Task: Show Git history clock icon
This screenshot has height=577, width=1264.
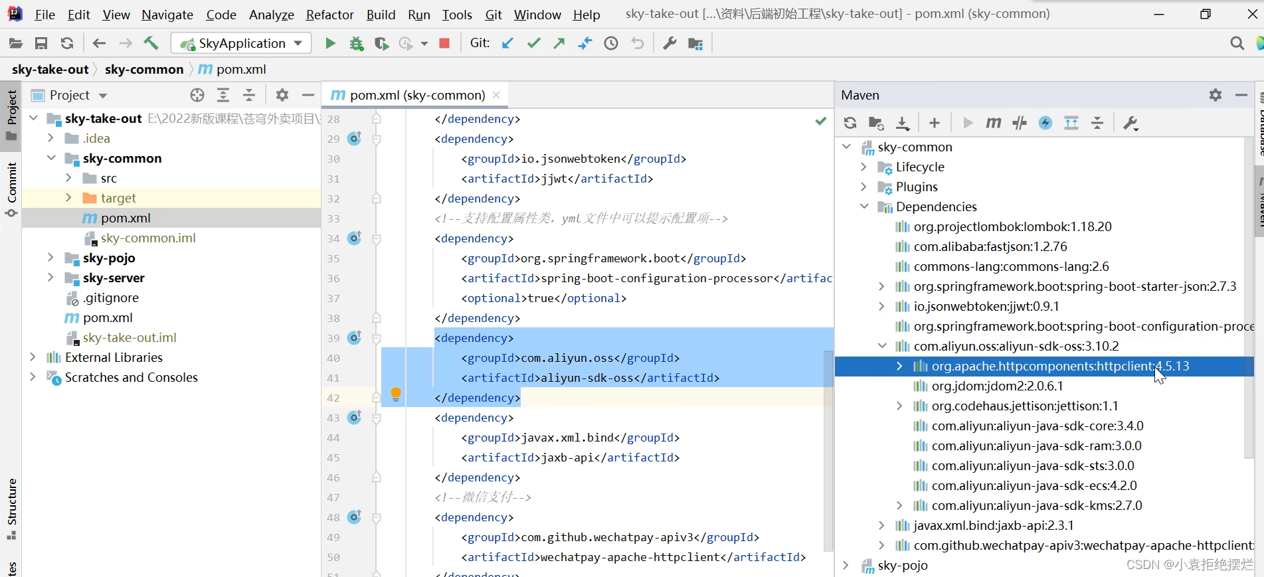Action: pos(611,43)
